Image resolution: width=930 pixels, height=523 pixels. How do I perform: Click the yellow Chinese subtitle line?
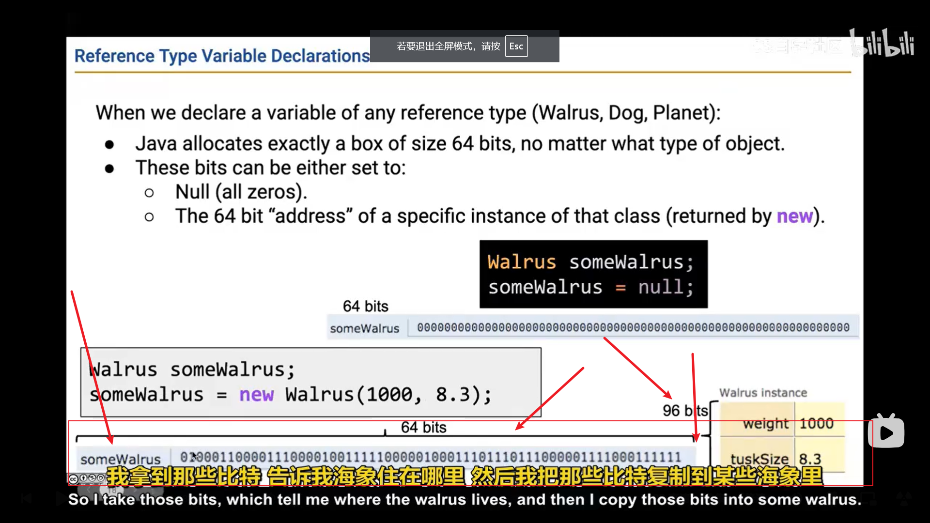point(465,476)
